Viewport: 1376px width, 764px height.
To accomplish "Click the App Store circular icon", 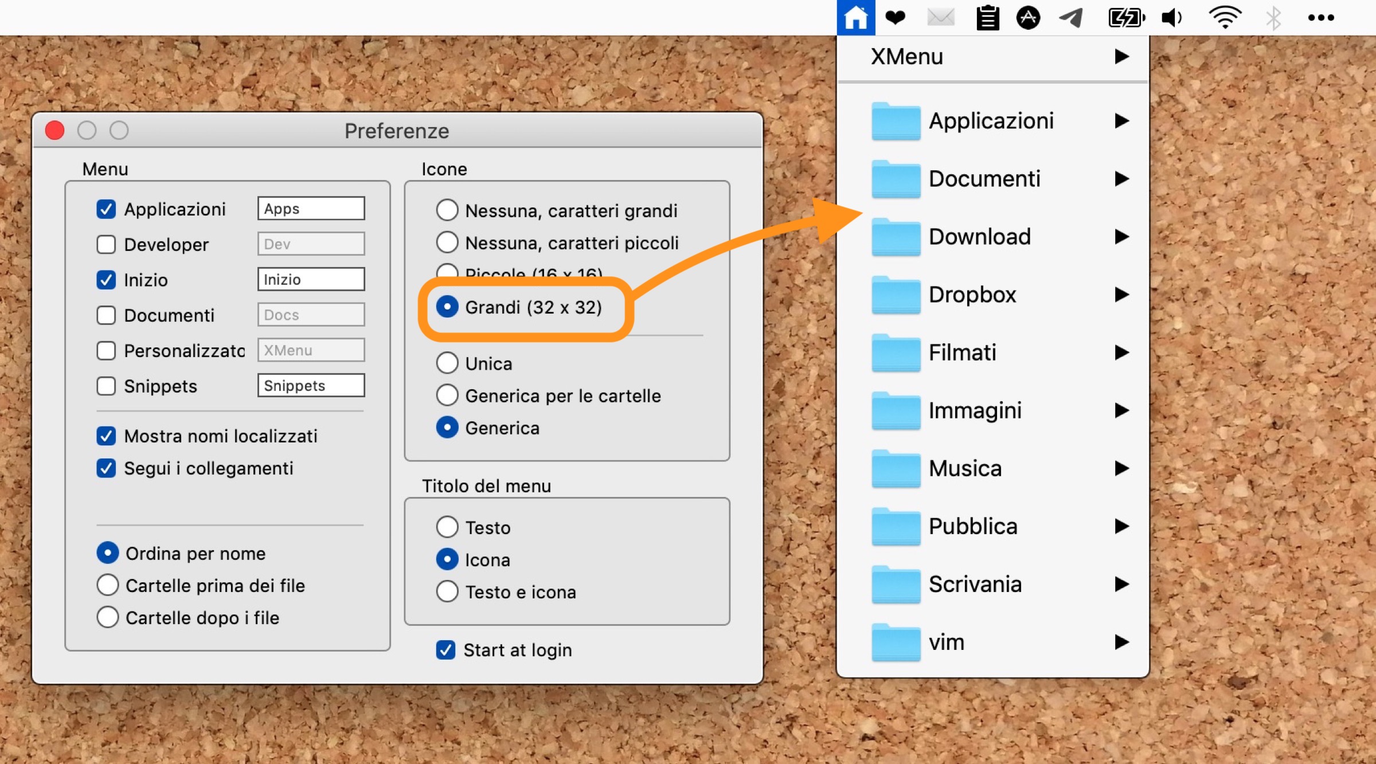I will (1028, 18).
